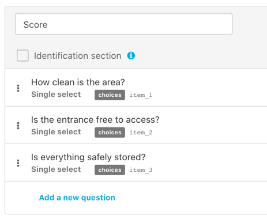Click the item_3 identifier label

pyautogui.click(x=141, y=170)
